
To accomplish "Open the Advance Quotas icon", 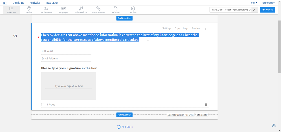I will 98,10.
